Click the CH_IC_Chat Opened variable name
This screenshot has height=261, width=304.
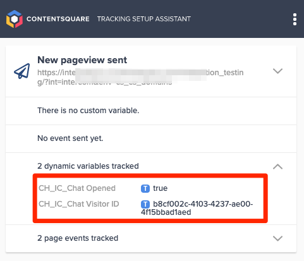click(77, 188)
